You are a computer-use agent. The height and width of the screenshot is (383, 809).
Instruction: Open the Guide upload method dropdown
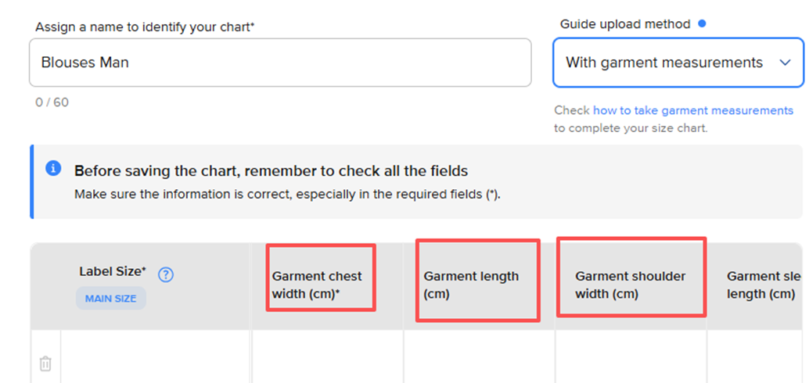678,63
